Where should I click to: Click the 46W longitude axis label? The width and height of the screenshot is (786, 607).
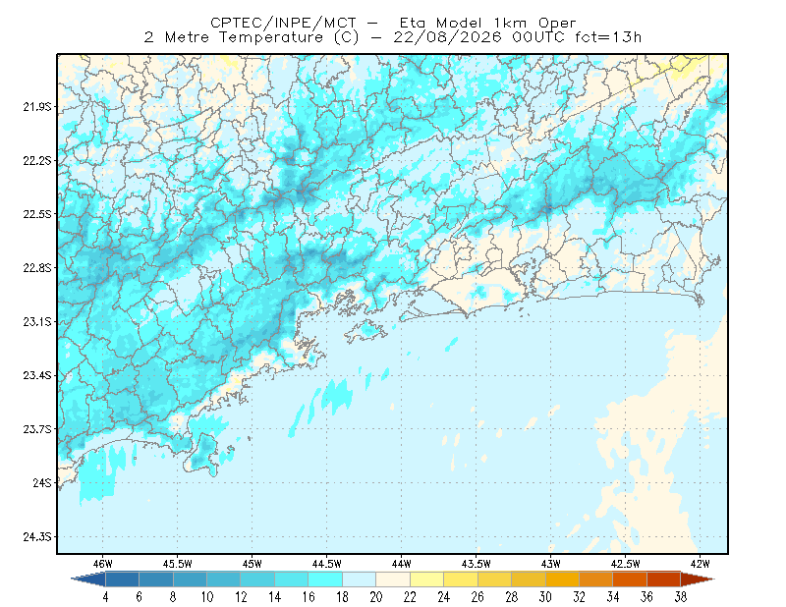pyautogui.click(x=103, y=564)
